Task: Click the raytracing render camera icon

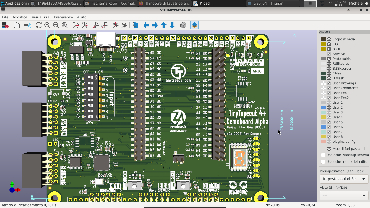Action: coord(28,25)
